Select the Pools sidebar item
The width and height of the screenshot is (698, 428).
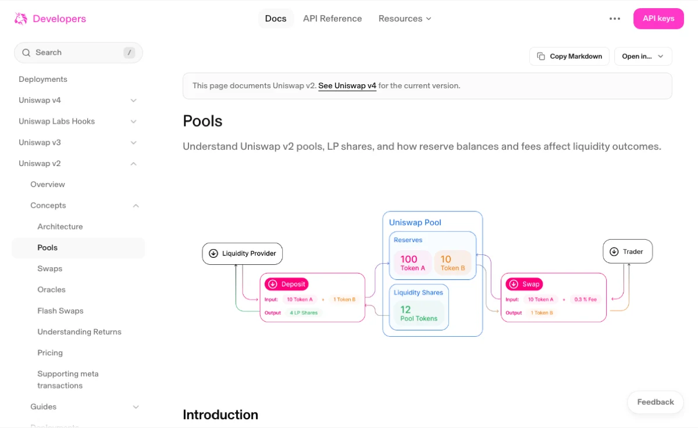click(x=78, y=247)
